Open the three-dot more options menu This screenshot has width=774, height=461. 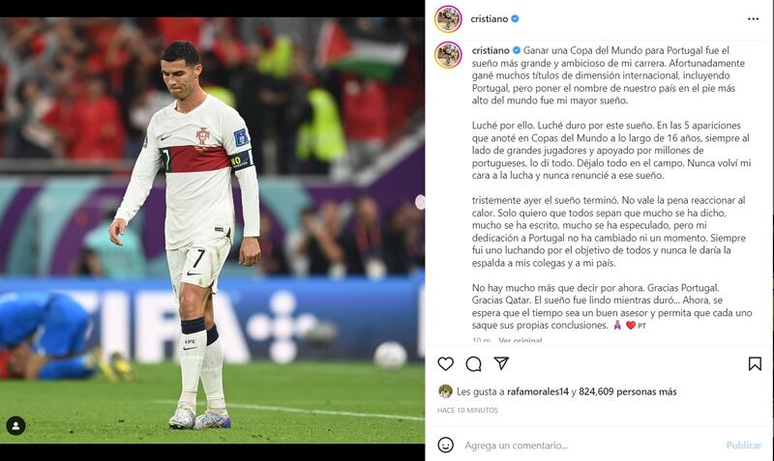point(754,18)
